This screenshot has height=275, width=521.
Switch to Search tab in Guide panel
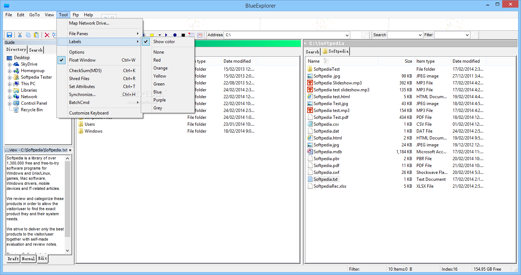click(36, 50)
